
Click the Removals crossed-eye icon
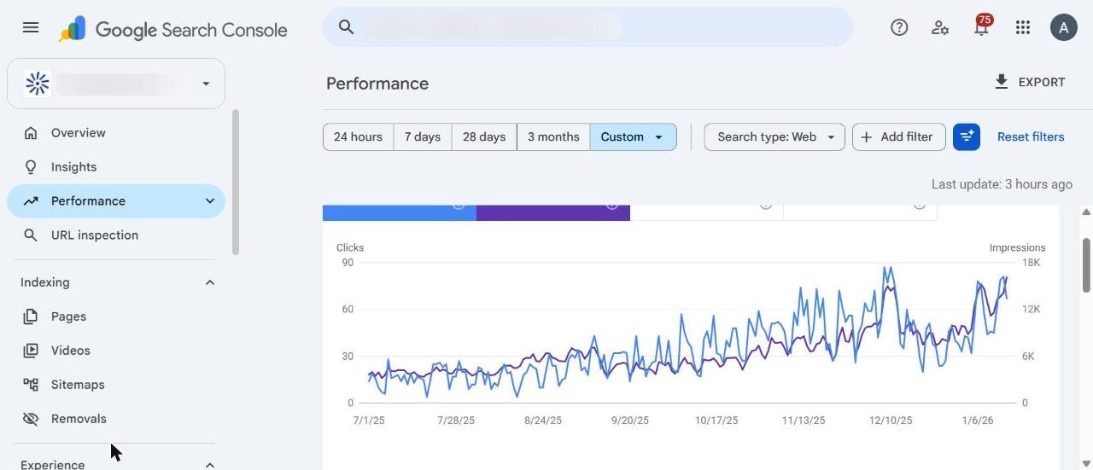pyautogui.click(x=31, y=419)
